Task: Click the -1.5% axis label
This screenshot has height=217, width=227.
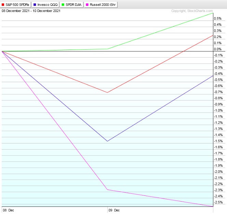Action: [218, 141]
